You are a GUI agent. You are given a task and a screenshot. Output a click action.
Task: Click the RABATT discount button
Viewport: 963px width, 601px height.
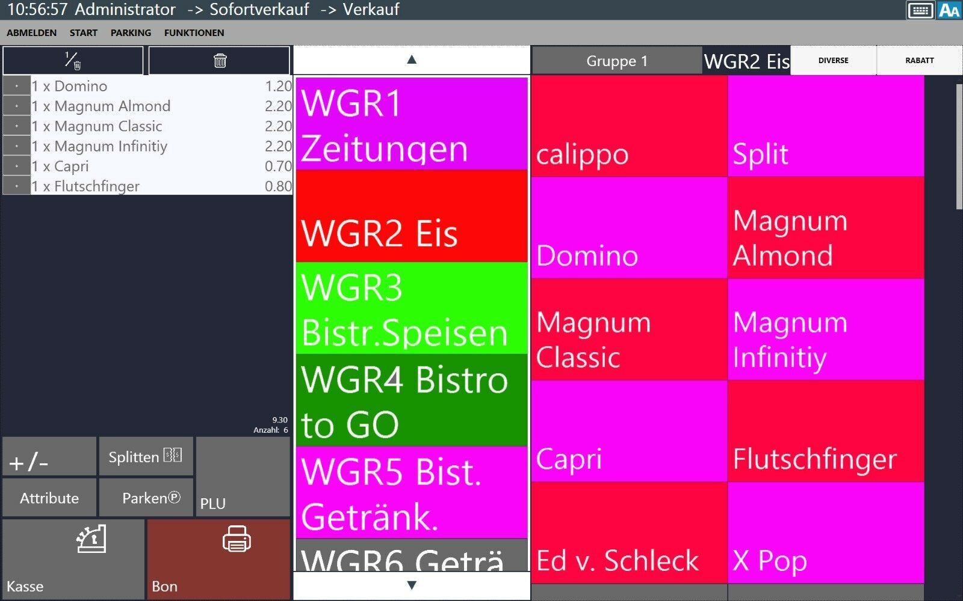coord(919,61)
